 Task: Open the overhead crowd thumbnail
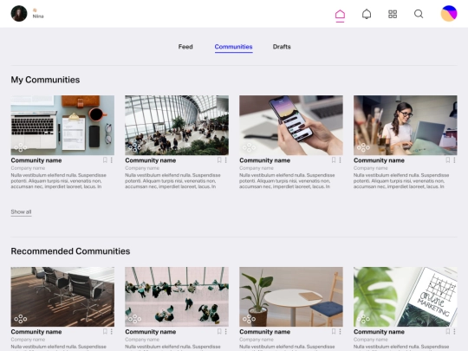pyautogui.click(x=177, y=296)
